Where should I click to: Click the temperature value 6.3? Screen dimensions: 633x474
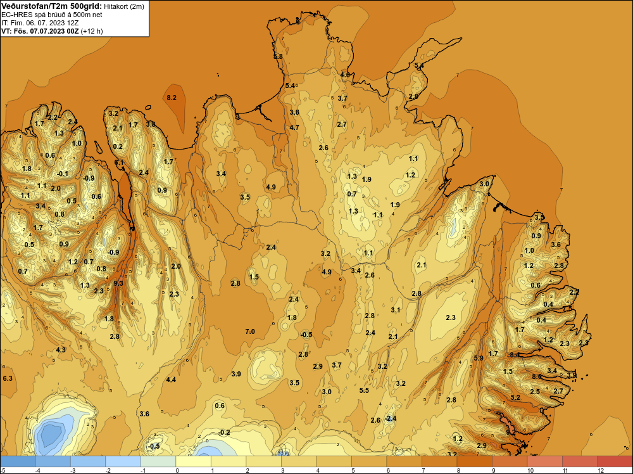click(7, 378)
